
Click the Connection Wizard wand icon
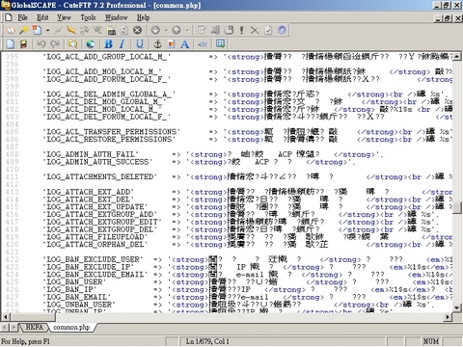23,31
